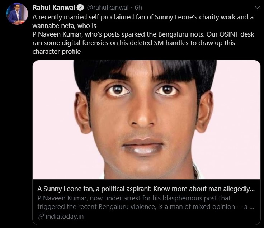264x228 pixels.
Task: Open the 6h tweet timestamp
Action: (138, 8)
